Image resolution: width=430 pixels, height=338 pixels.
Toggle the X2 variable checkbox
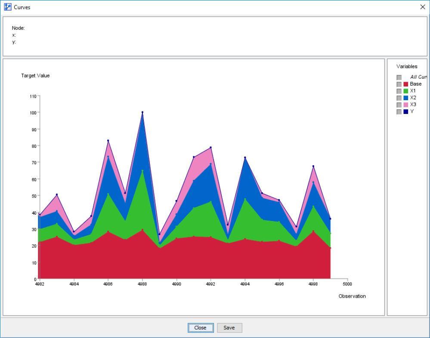coord(399,98)
